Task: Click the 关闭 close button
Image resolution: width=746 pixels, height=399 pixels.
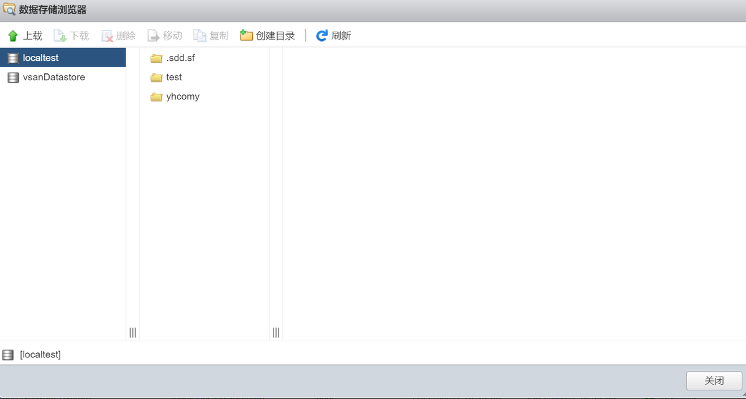Action: pos(714,380)
